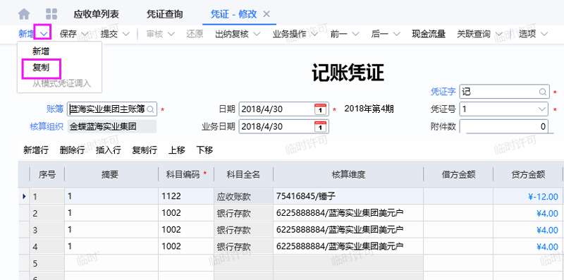The image size is (564, 280).
Task: Click the 还原 toolbar button
Action: pos(195,34)
